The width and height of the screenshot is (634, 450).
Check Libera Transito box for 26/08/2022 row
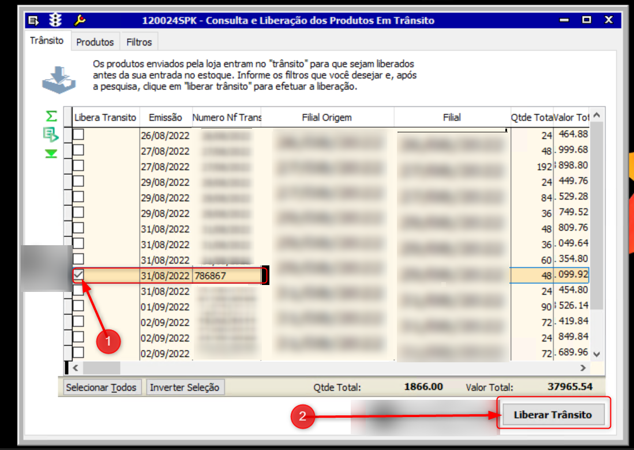(x=78, y=134)
